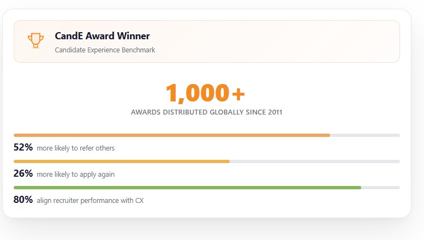The height and width of the screenshot is (240, 424).
Task: Click the large 1,000+ awards number
Action: click(206, 93)
